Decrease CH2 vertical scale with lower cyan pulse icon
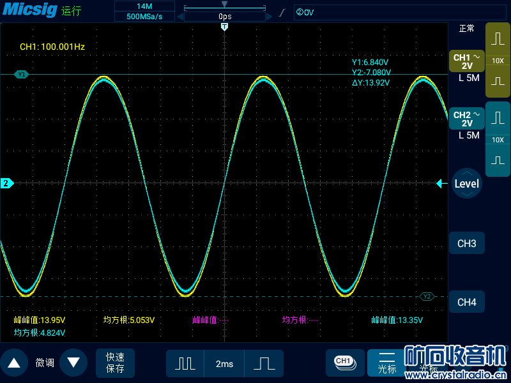Screen dimensions: 511x383 tap(498, 160)
